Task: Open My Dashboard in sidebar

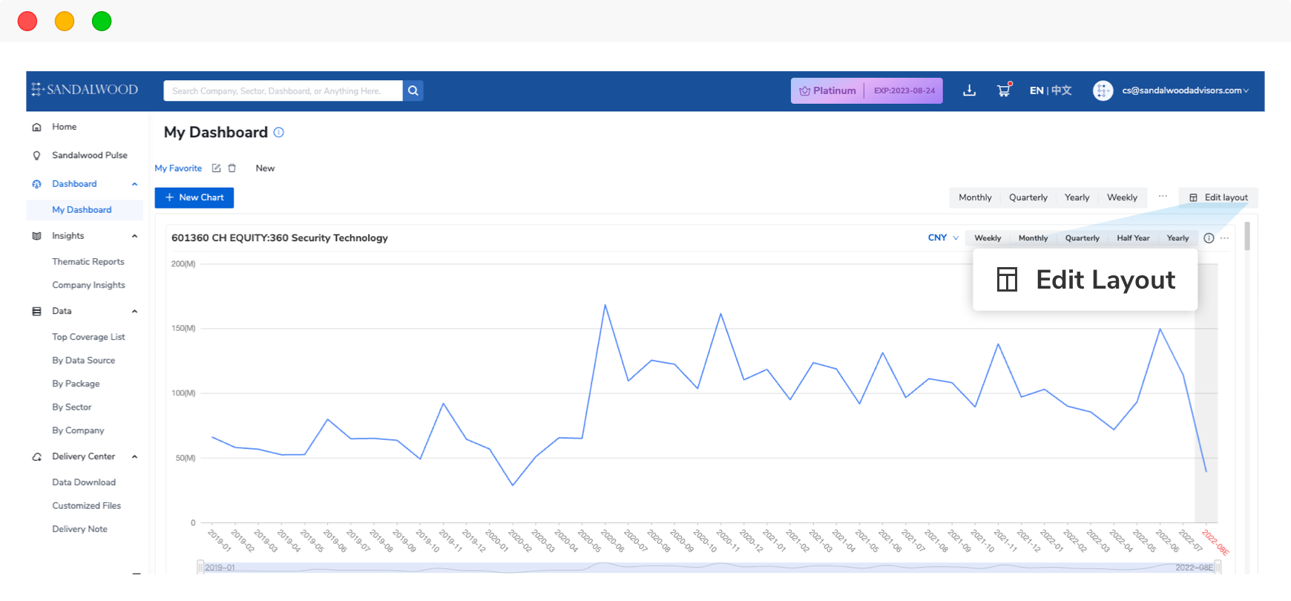Action: click(x=85, y=210)
